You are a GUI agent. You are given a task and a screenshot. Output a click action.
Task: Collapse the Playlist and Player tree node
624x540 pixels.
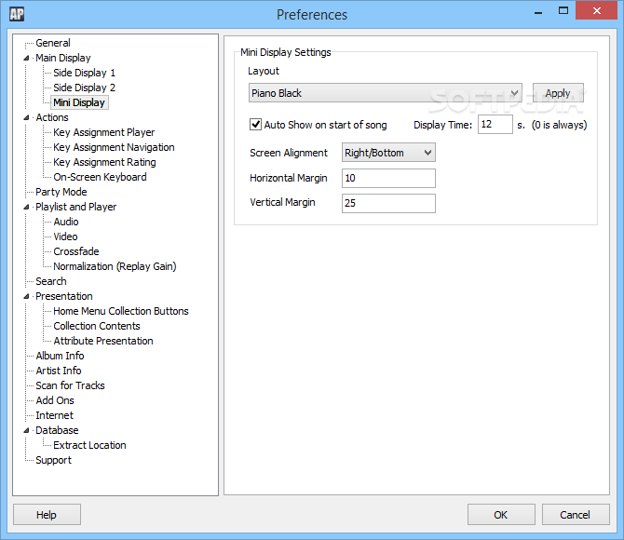(x=26, y=207)
